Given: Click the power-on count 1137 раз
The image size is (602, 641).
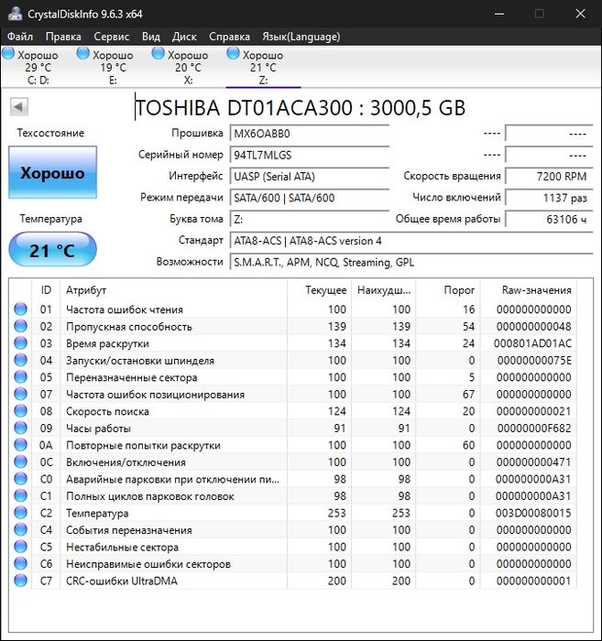Looking at the screenshot, I should tap(549, 198).
